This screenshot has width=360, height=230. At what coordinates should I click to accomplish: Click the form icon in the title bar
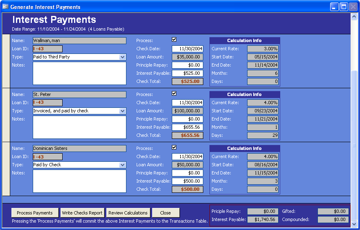[x=5, y=7]
